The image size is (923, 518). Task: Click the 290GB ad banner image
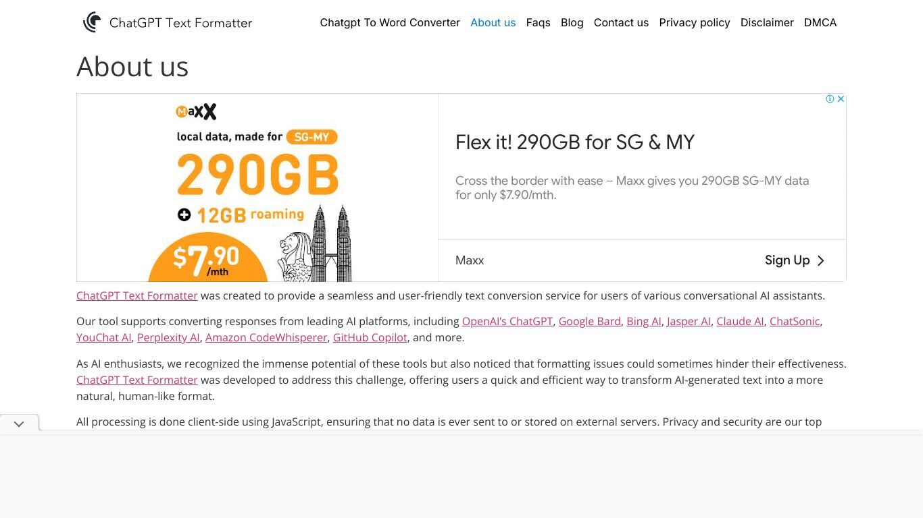257,188
